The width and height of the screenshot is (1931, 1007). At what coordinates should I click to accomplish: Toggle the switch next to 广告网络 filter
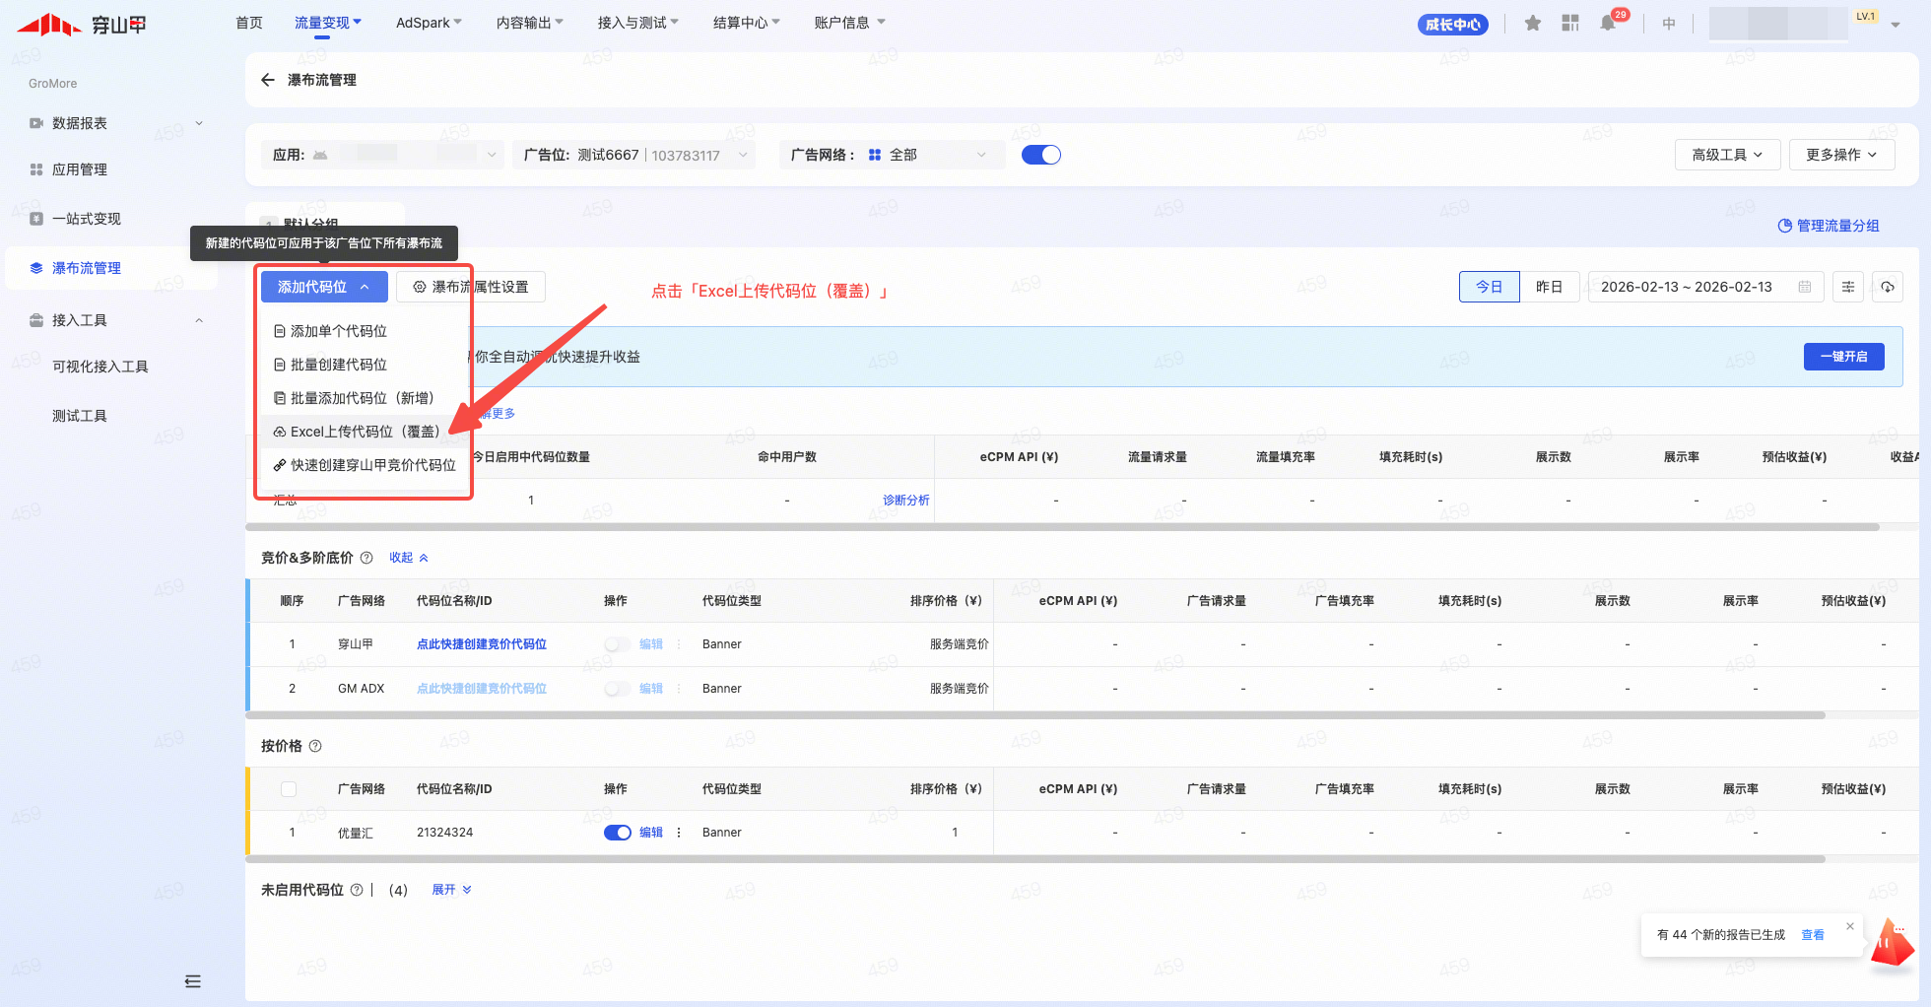coord(1040,155)
